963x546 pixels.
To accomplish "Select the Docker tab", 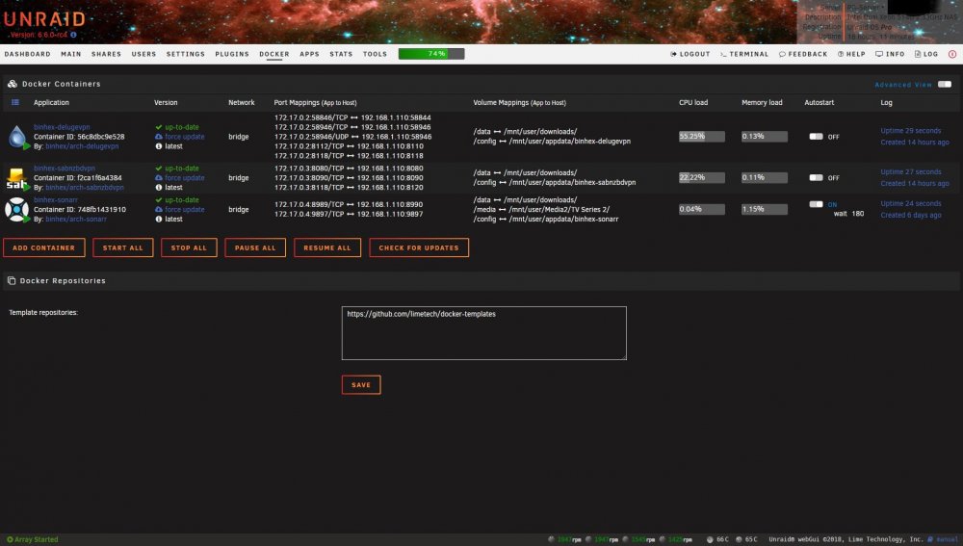I will tap(273, 54).
